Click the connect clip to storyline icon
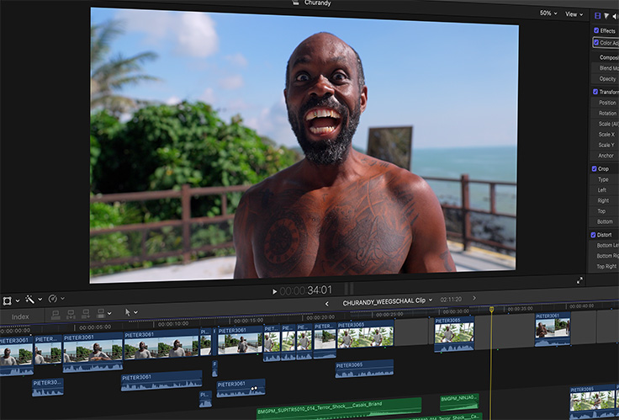Screen dimensions: 619x420 tap(56, 315)
